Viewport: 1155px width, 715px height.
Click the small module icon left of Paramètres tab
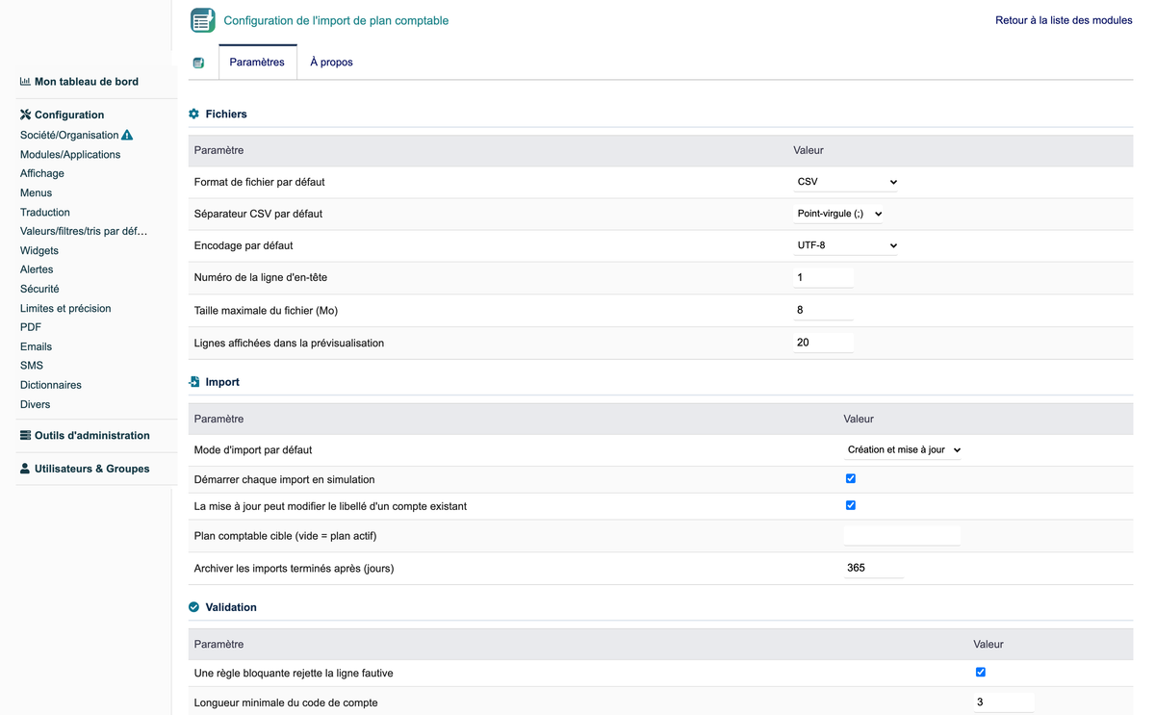point(198,63)
